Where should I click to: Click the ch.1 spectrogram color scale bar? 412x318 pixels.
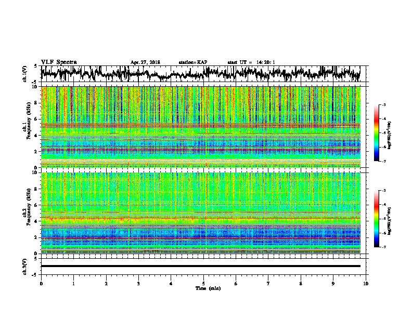click(376, 133)
